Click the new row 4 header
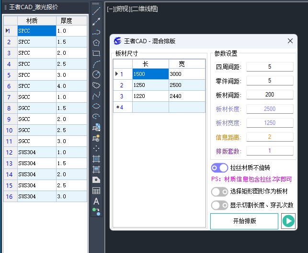308x253 pixels. [123, 107]
